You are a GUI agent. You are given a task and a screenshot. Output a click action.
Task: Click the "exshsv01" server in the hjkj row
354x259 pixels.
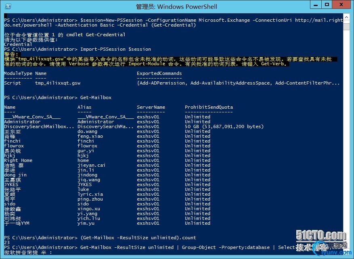148,155
